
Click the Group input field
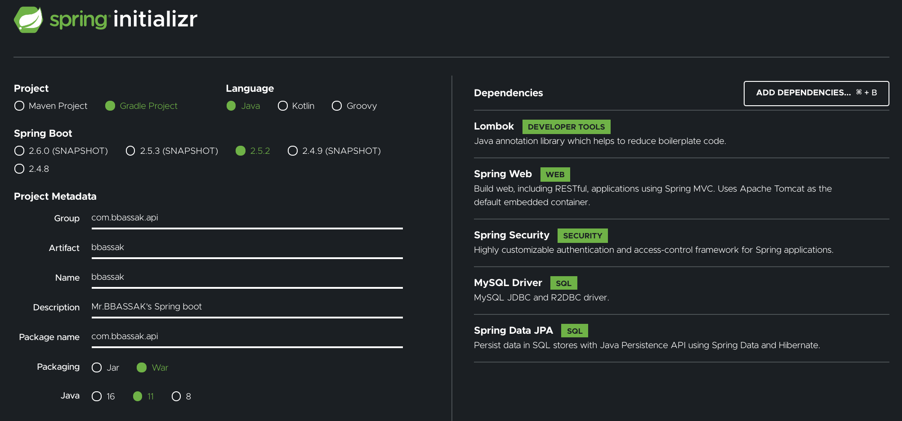click(247, 218)
